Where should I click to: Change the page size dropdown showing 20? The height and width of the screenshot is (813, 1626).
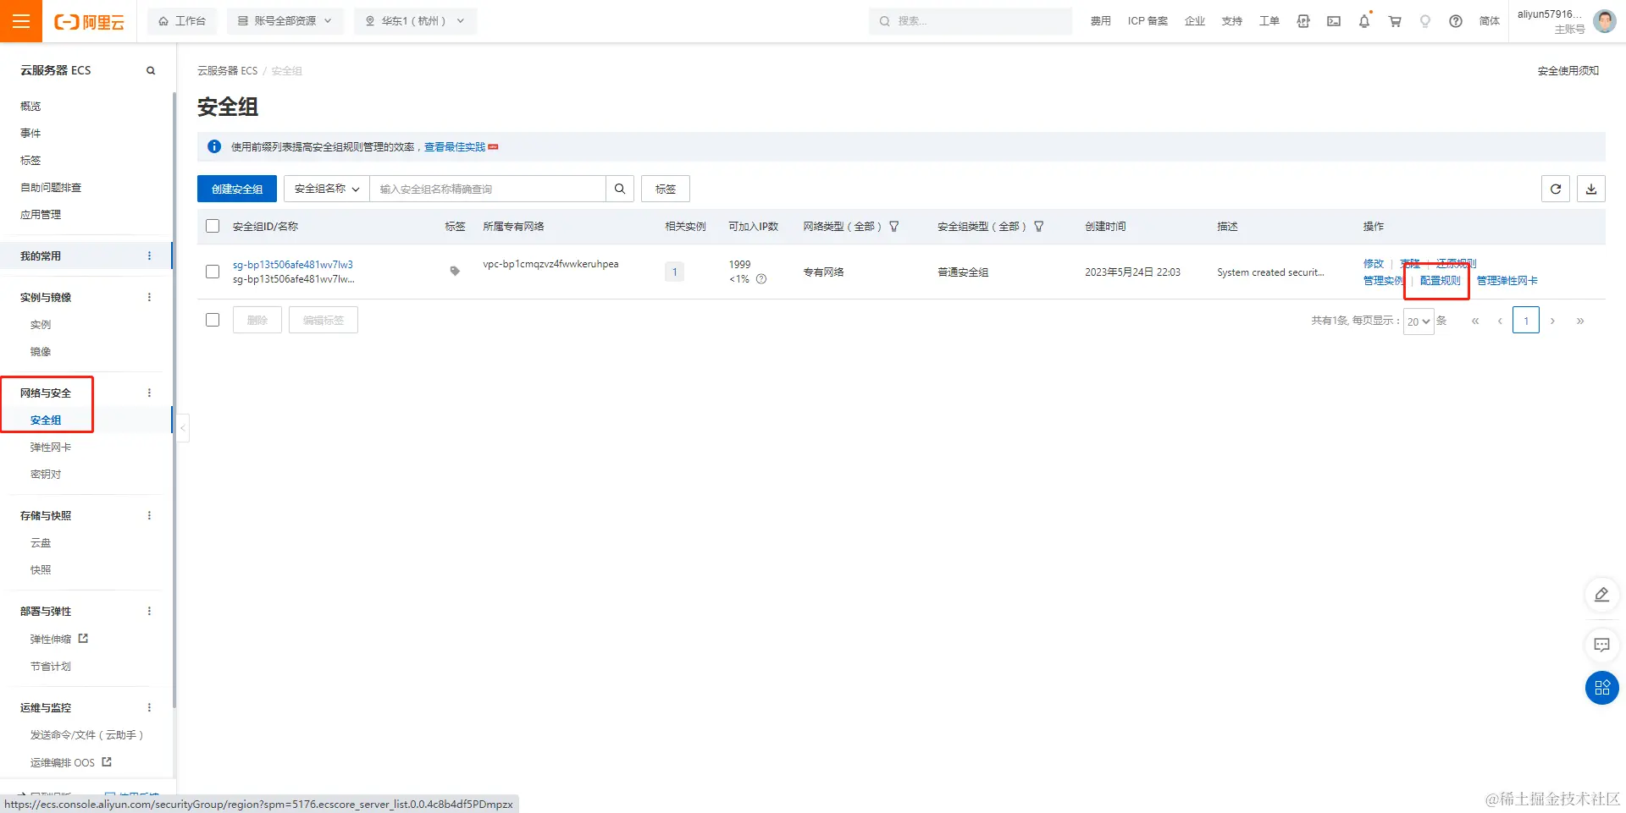coord(1419,321)
